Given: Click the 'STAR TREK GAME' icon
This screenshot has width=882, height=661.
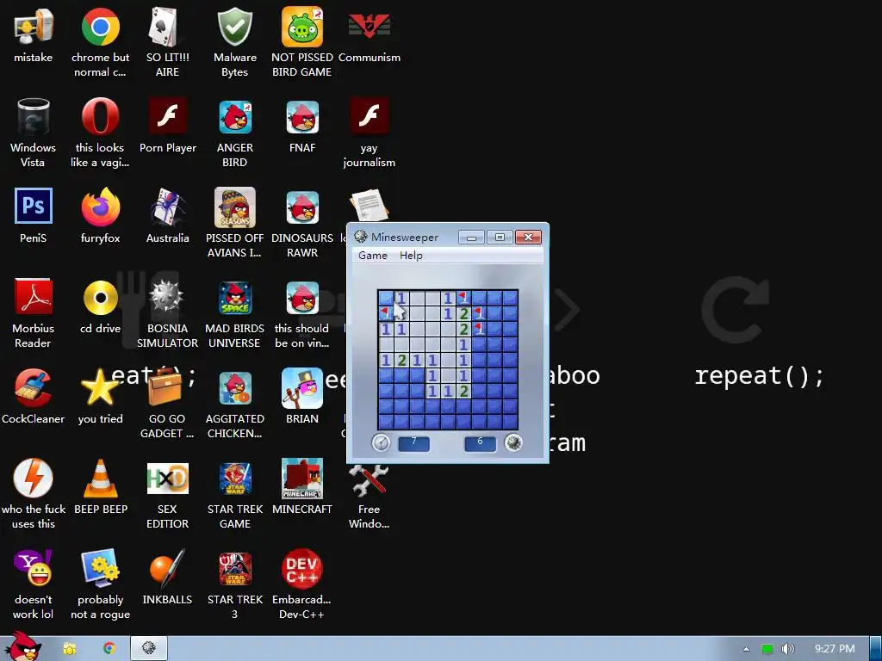Looking at the screenshot, I should [x=234, y=479].
